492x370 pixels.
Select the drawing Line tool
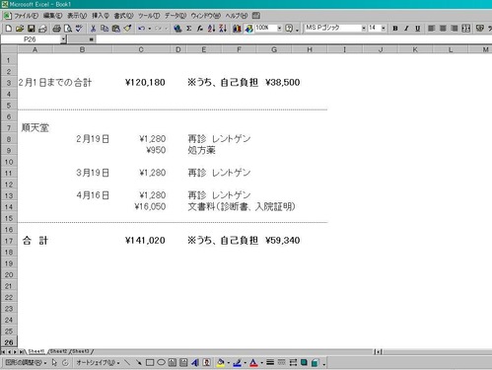pos(127,363)
